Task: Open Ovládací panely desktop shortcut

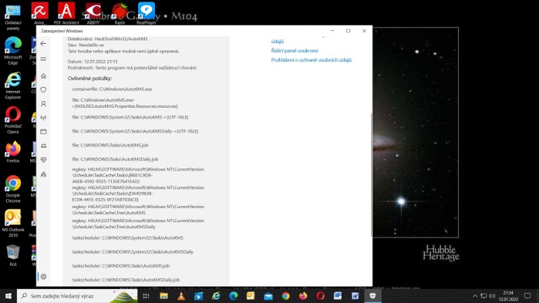Action: [x=13, y=18]
